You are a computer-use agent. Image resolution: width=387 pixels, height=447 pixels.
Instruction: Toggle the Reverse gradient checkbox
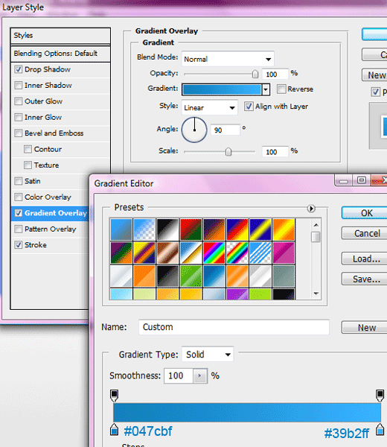281,89
